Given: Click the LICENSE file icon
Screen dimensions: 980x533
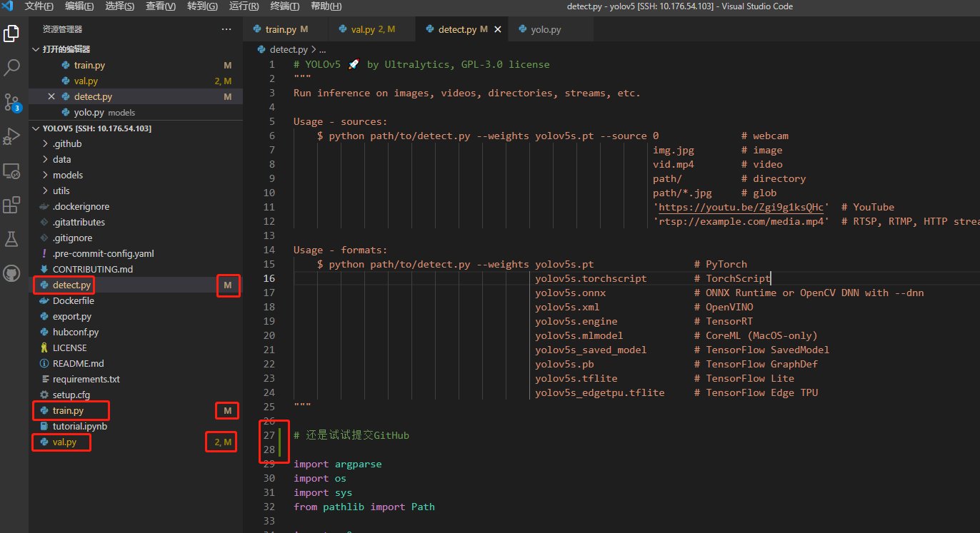Looking at the screenshot, I should click(44, 347).
